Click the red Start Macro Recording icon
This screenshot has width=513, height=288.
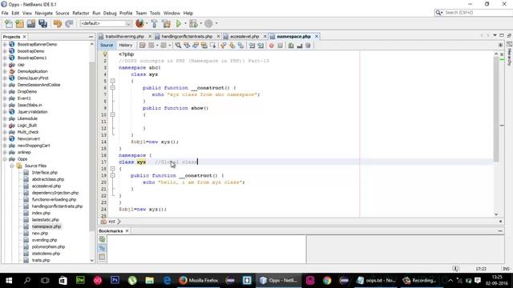click(271, 46)
